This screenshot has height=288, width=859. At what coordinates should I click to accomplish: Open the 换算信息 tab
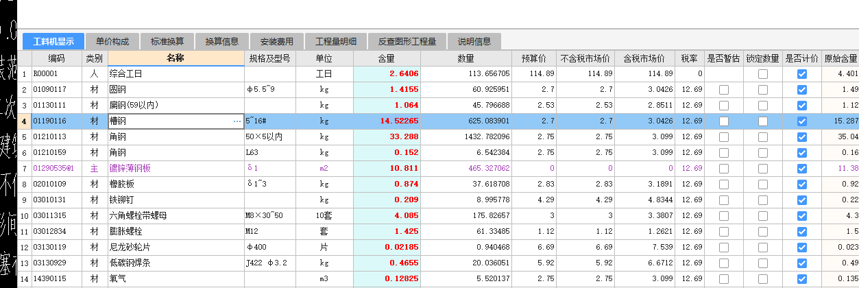222,41
